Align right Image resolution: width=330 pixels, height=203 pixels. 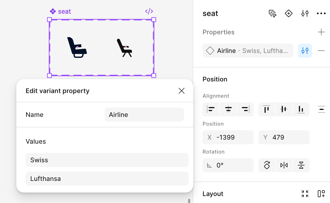tap(245, 109)
